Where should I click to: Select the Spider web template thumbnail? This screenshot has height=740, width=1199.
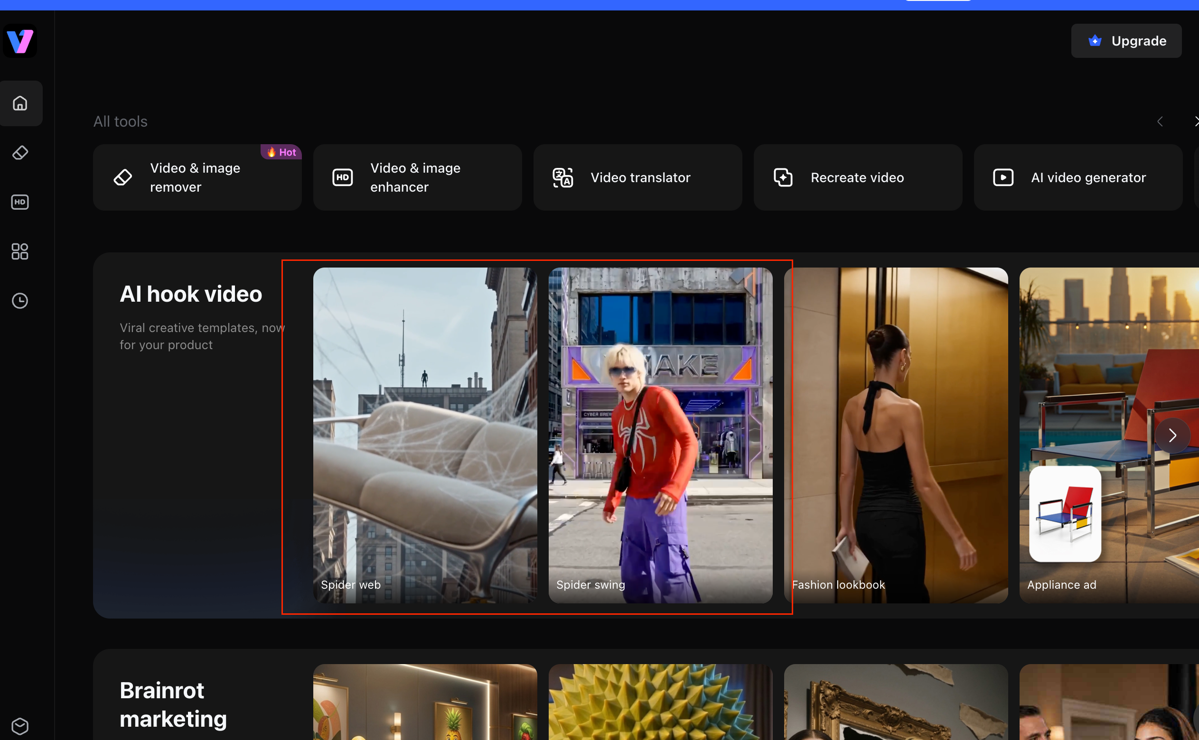coord(425,435)
